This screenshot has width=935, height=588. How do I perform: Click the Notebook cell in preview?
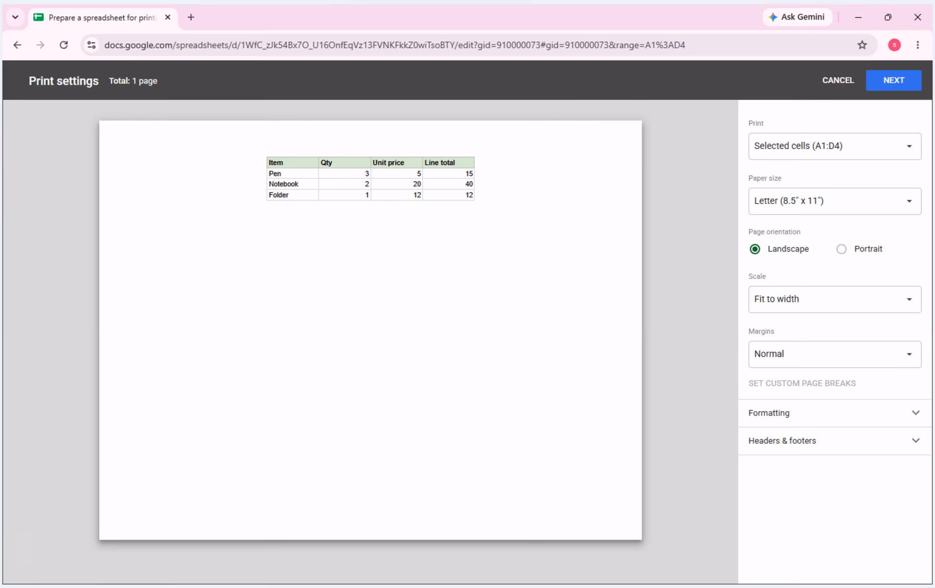pos(292,184)
